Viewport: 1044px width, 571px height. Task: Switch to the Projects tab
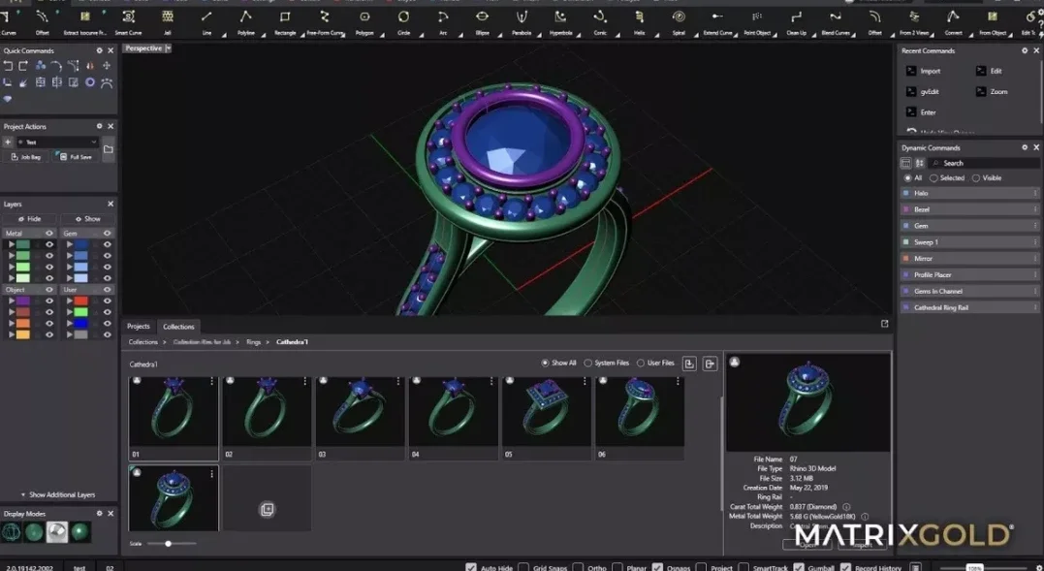click(x=139, y=327)
